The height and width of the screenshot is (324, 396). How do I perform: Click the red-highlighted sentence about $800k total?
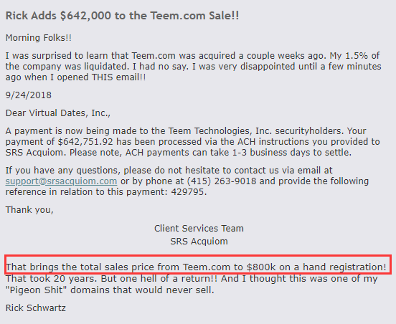click(196, 267)
